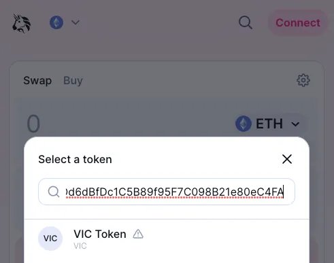Screen dimensions: 334x263
Task: Click the warning triangle beside VIC Token
Action: 138,234
